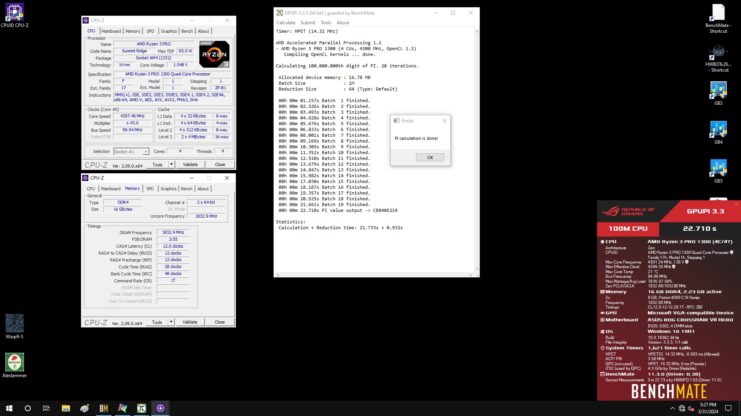Open the HWBOT shortcut on the desktop
The height and width of the screenshot is (416, 741).
click(x=718, y=58)
